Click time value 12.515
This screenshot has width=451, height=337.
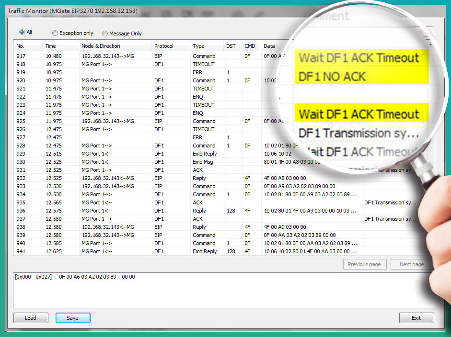54,154
